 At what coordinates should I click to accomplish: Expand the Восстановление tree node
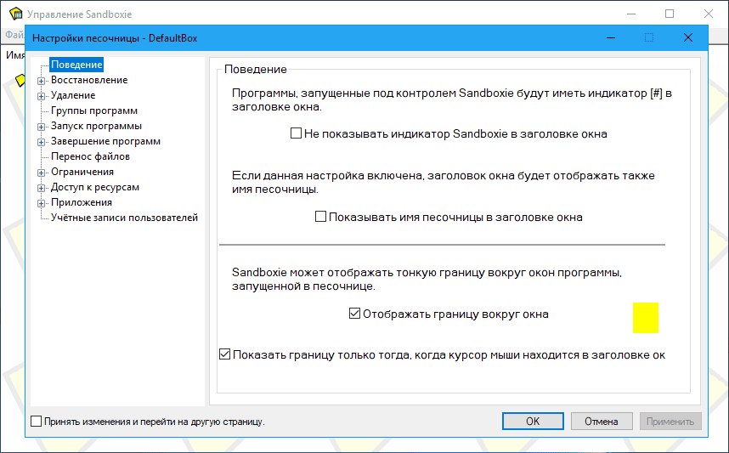click(x=42, y=81)
